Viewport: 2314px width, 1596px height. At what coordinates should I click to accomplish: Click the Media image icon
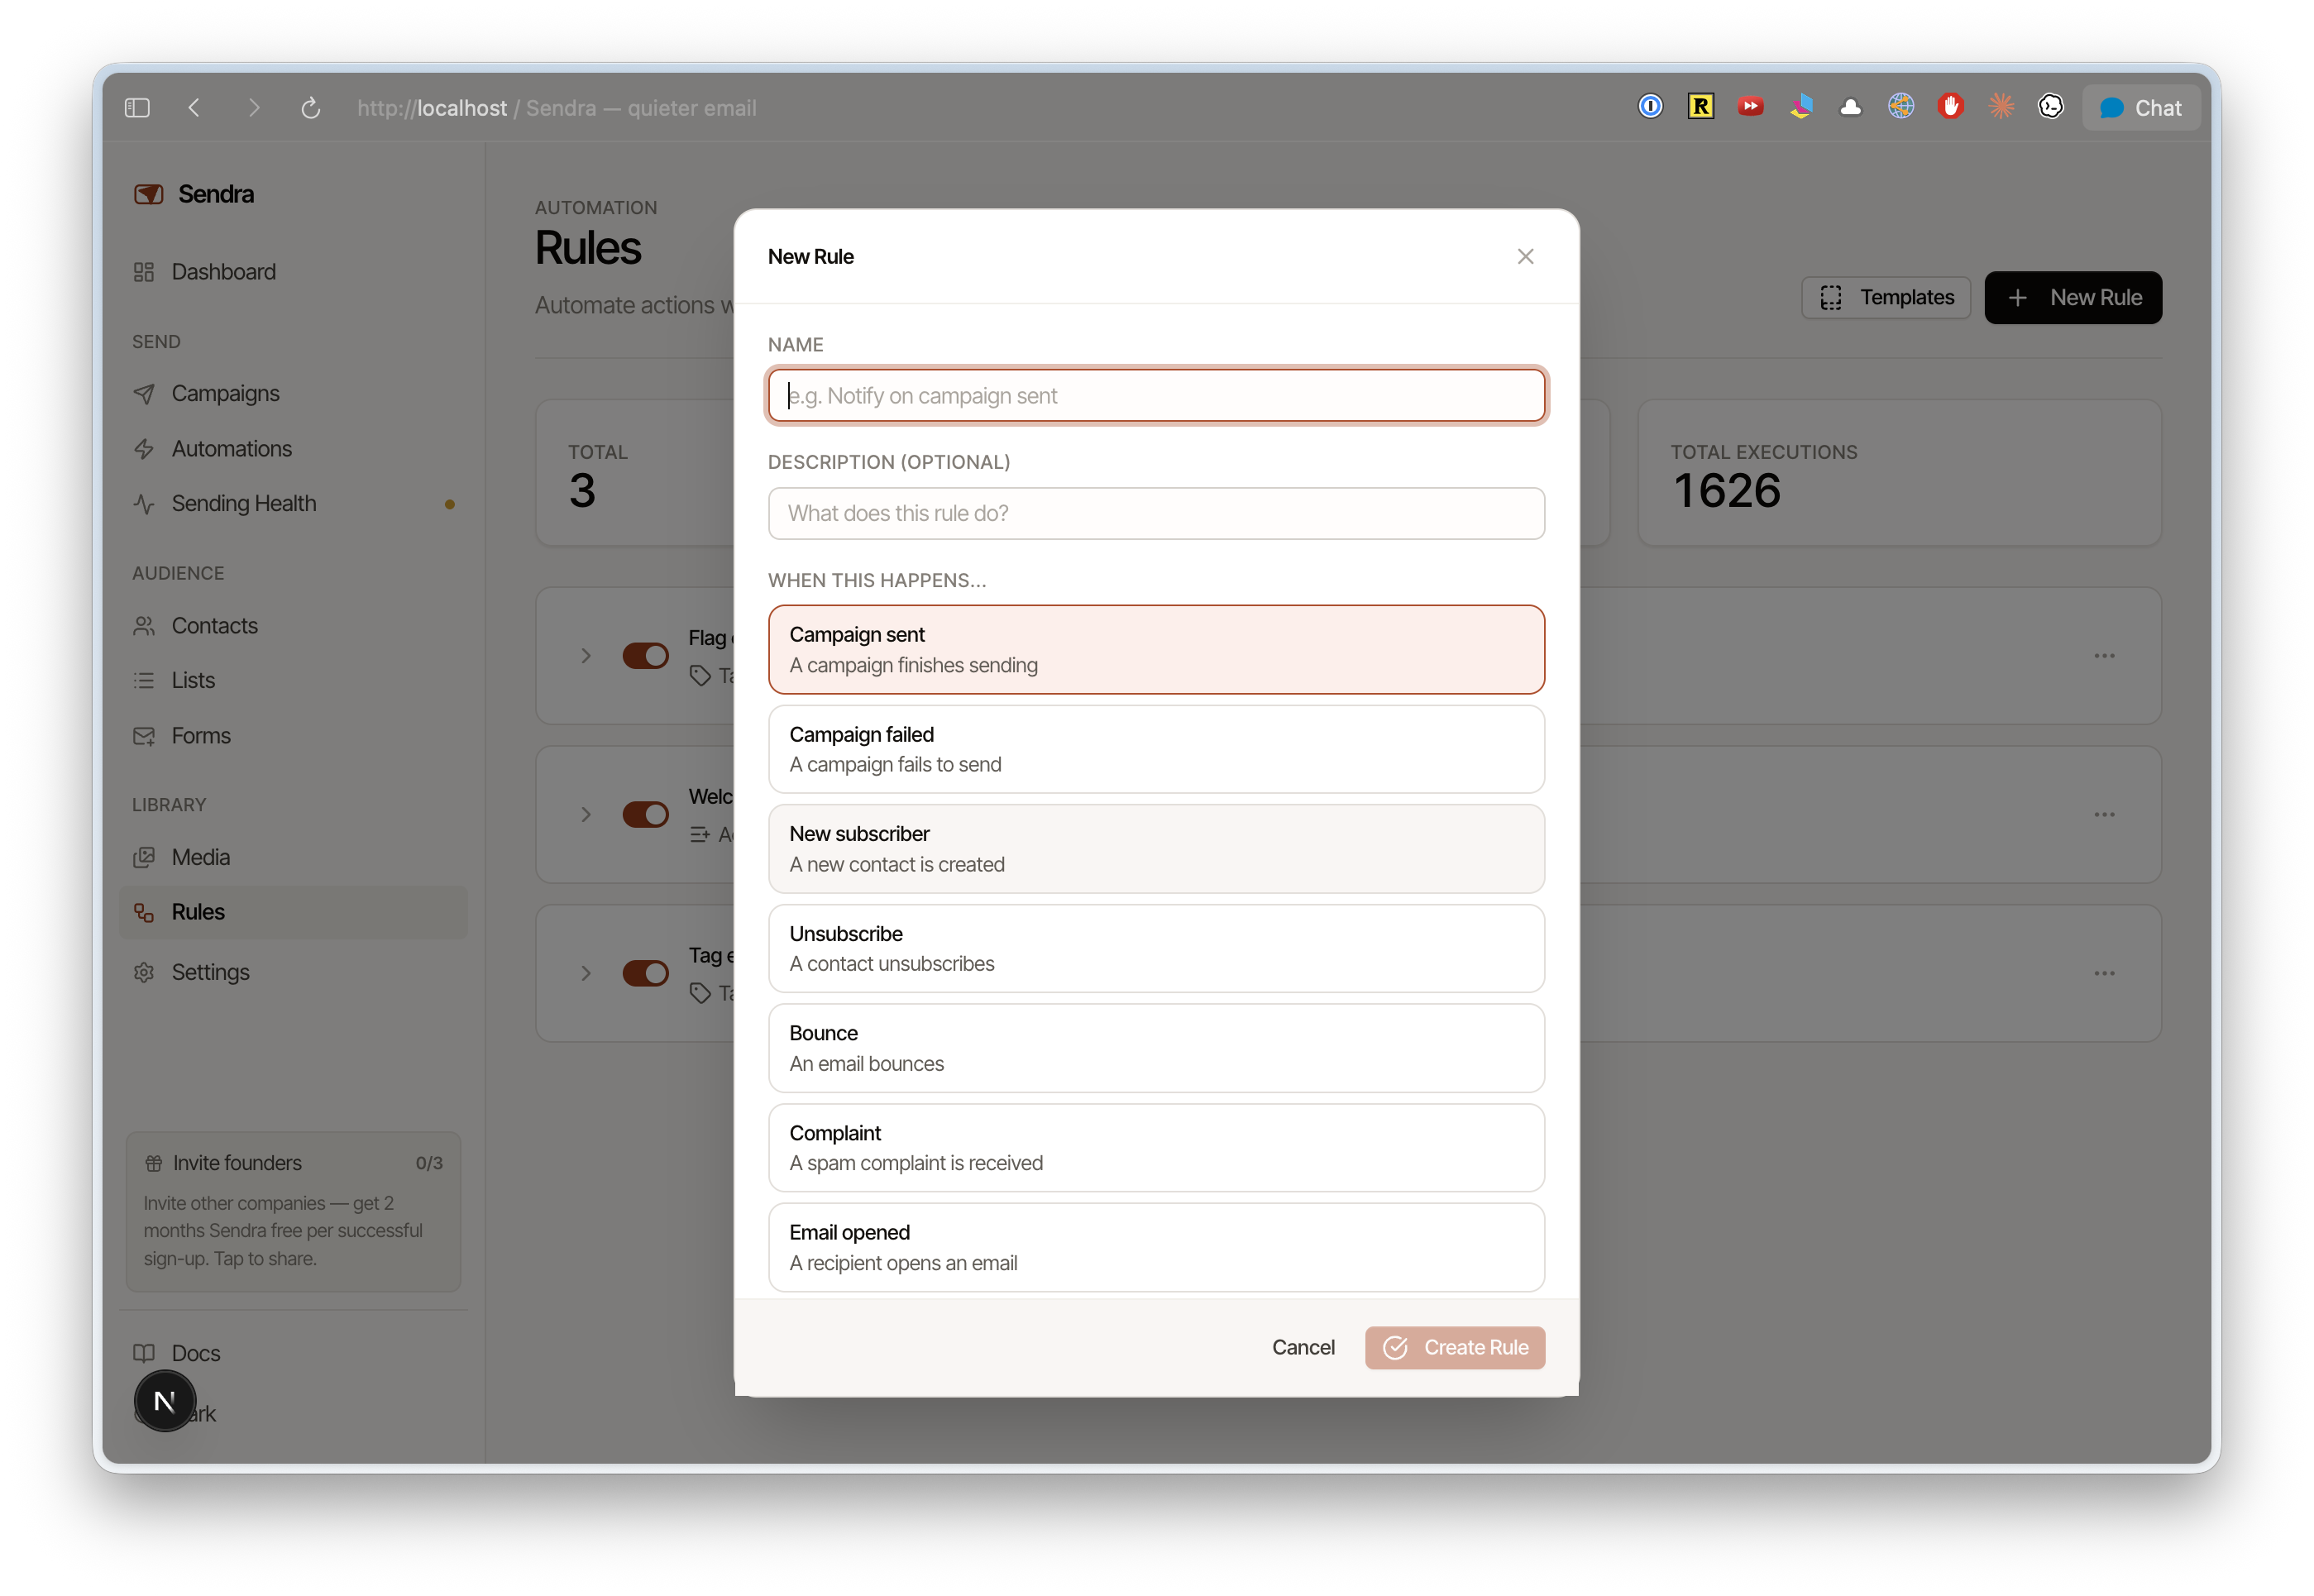[144, 858]
